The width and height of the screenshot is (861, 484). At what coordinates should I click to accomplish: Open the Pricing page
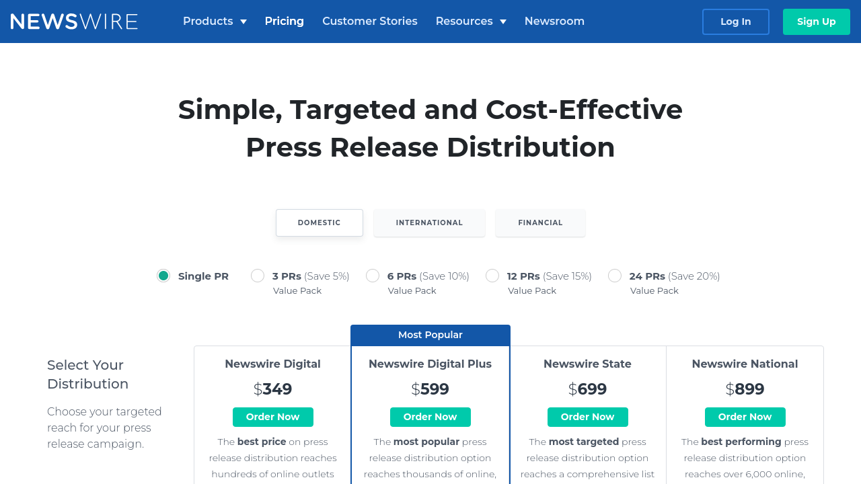[x=285, y=22]
